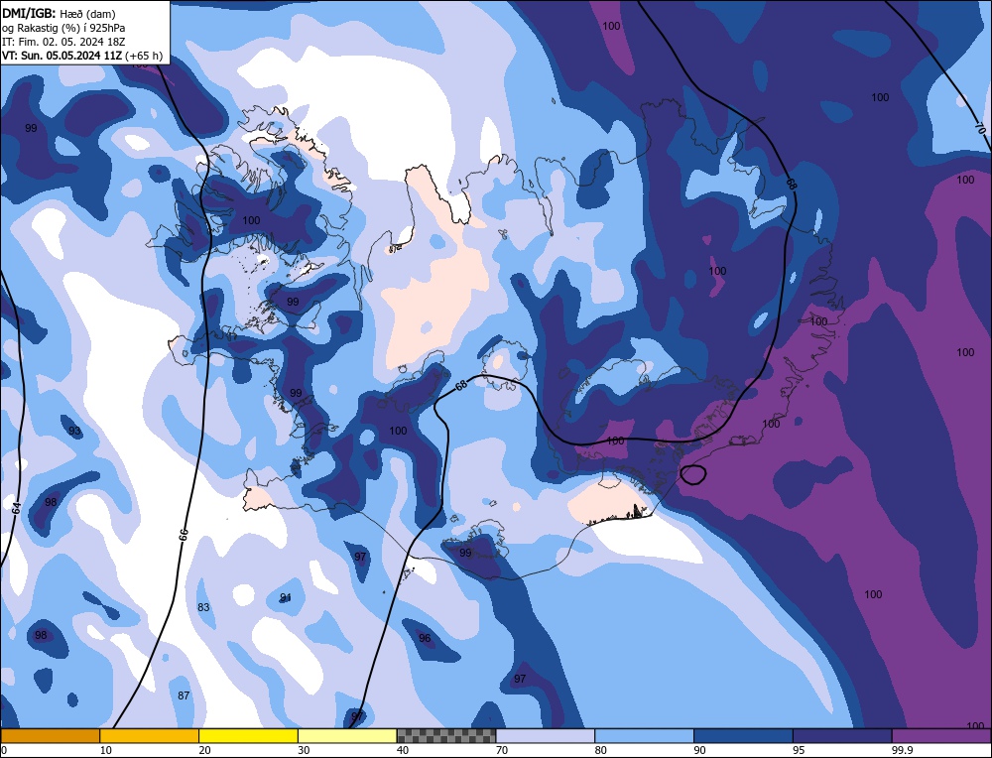The height and width of the screenshot is (758, 992).
Task: Select the lavender 70–80 legend swatch
Action: pyautogui.click(x=546, y=735)
